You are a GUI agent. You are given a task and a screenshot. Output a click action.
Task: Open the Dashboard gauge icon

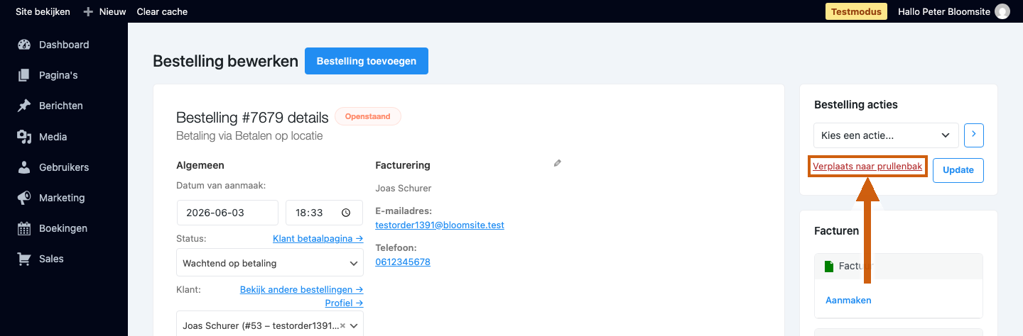pos(24,45)
